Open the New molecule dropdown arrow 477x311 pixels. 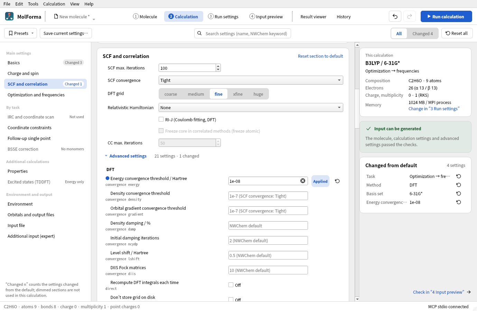(94, 19)
